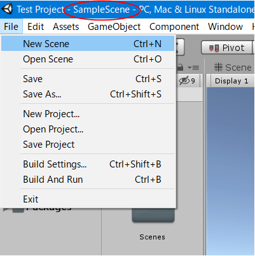Open the Edit menu
Viewport: 255px width, 256px height.
tap(36, 27)
